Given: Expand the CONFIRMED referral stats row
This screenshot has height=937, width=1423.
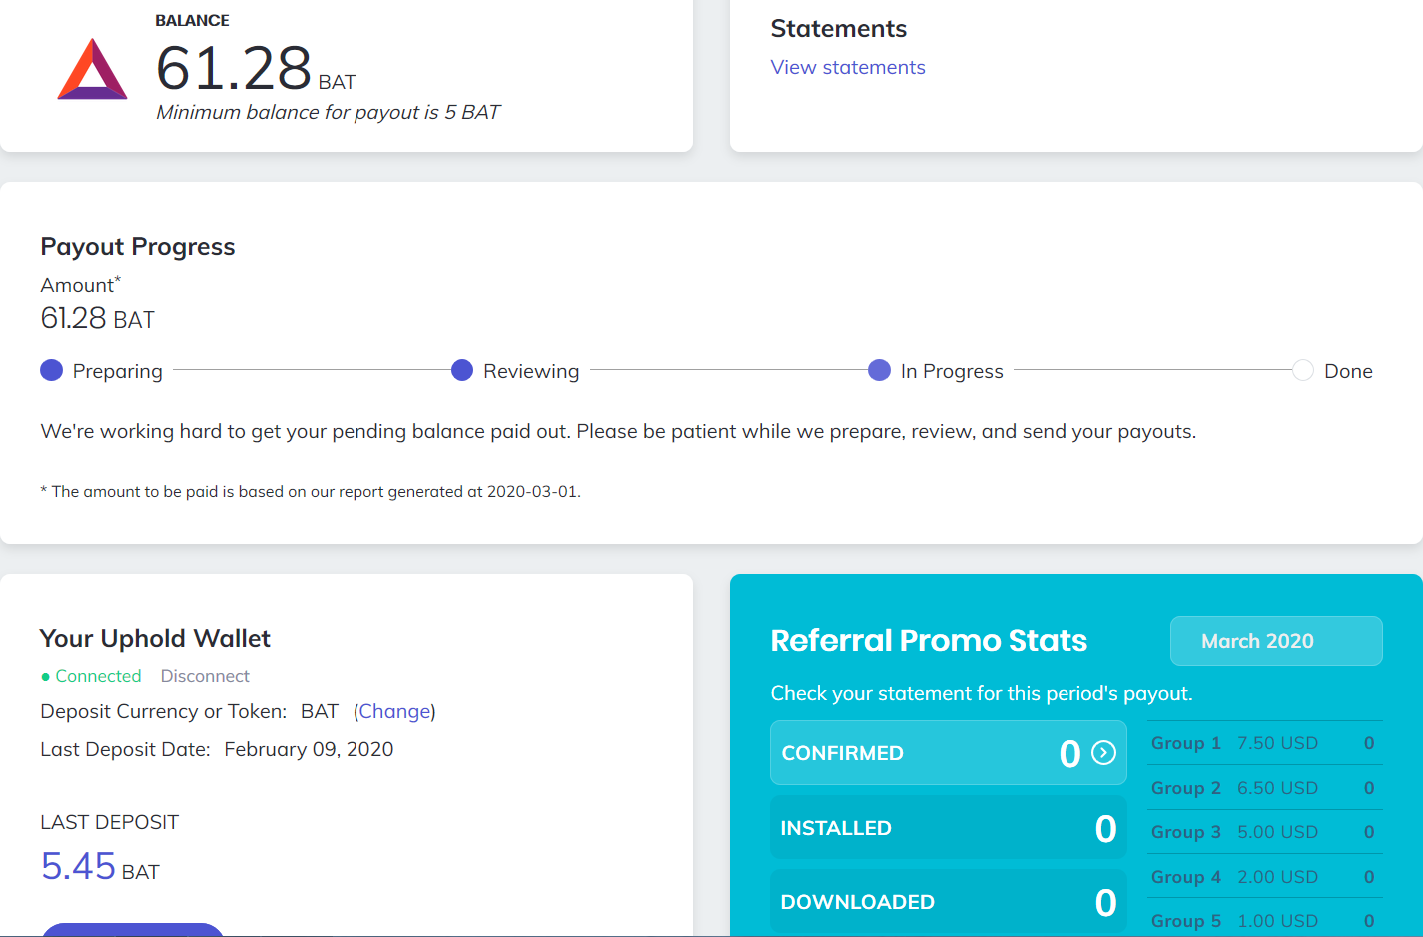Looking at the screenshot, I should 948,753.
